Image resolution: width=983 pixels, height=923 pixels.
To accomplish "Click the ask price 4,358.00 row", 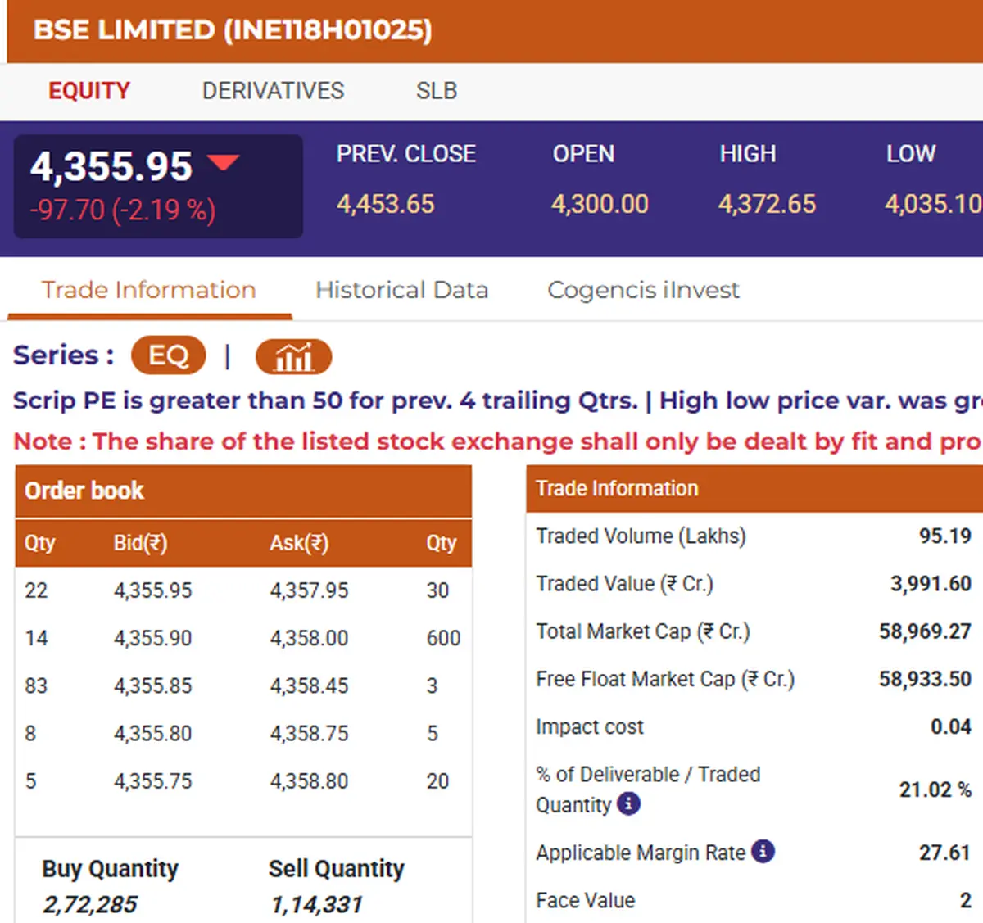I will pyautogui.click(x=309, y=638).
